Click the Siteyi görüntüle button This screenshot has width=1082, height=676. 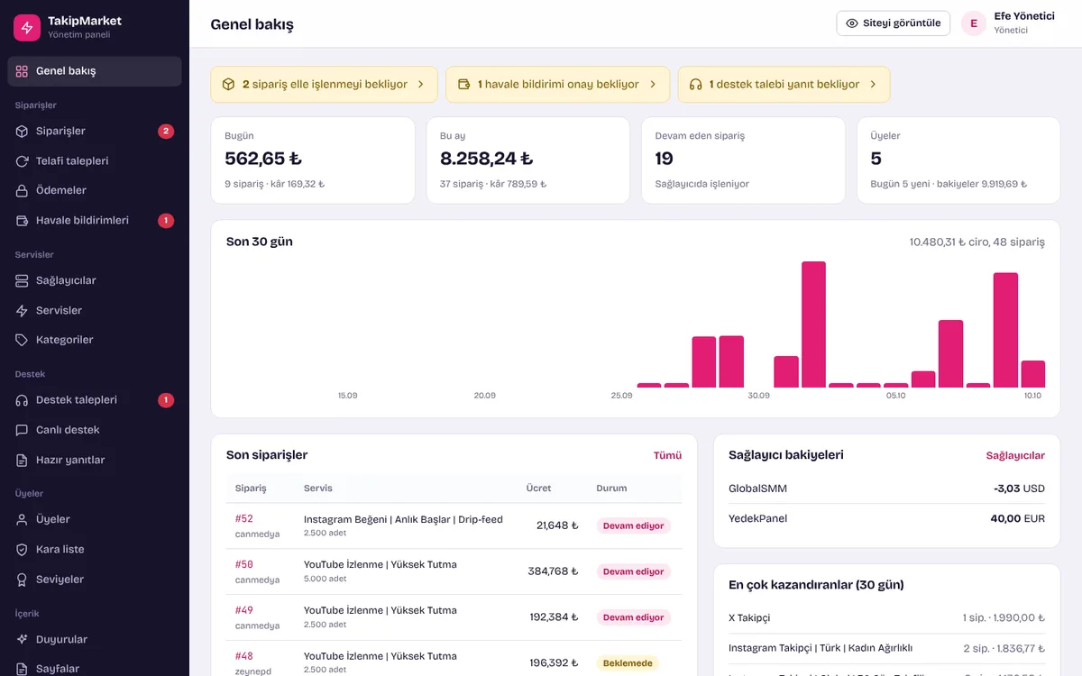(894, 23)
